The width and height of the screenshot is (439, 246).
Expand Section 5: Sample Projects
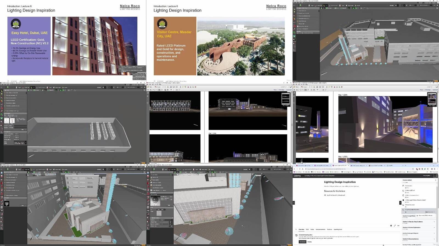pos(418,234)
